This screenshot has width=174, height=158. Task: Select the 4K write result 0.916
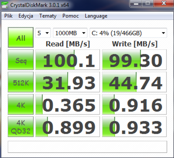point(134,104)
